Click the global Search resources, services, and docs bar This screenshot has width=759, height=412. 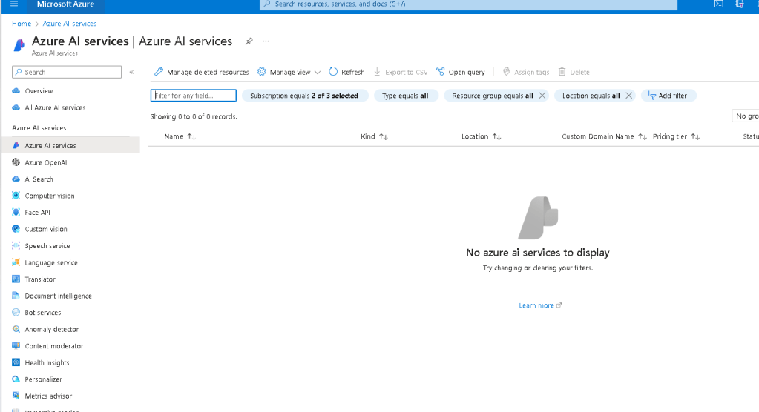tap(468, 4)
